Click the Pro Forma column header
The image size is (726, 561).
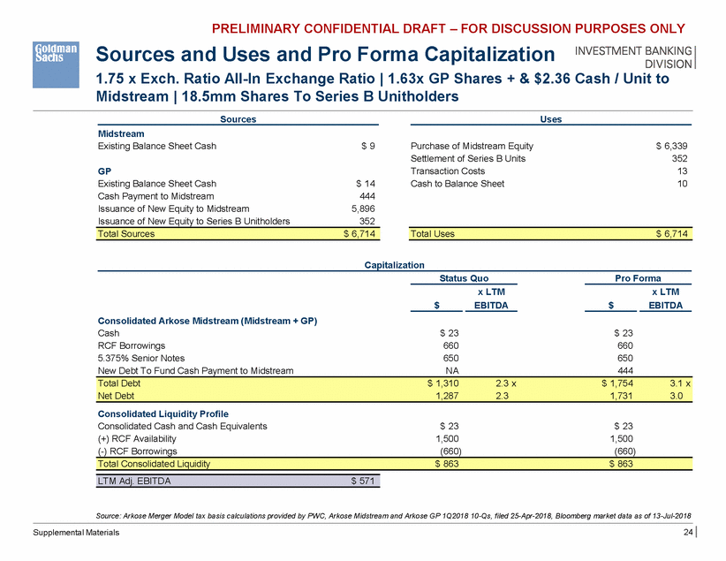click(639, 277)
